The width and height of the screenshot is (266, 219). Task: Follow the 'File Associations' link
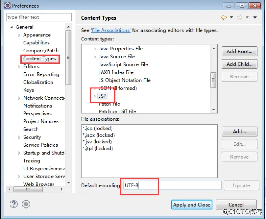click(111, 30)
